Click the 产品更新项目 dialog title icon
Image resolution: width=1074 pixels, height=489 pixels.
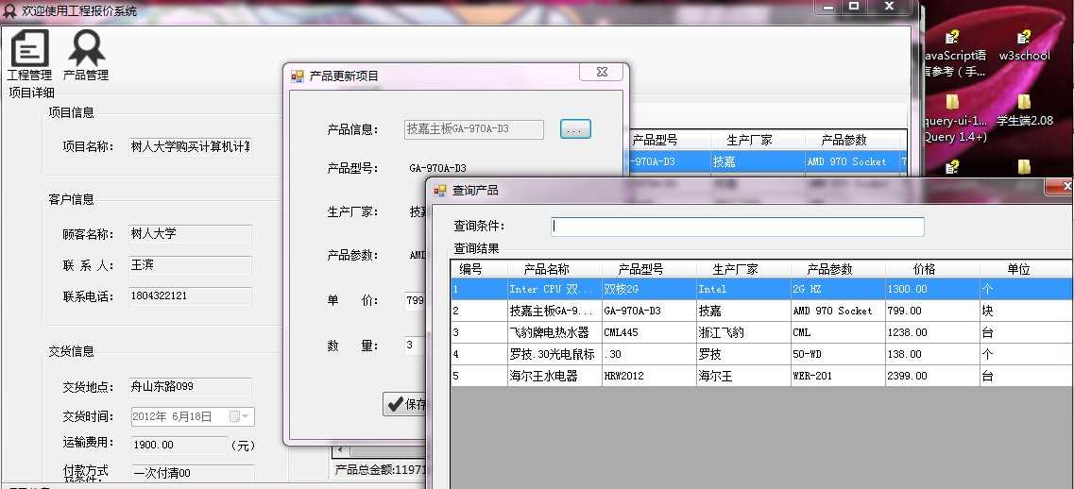297,76
